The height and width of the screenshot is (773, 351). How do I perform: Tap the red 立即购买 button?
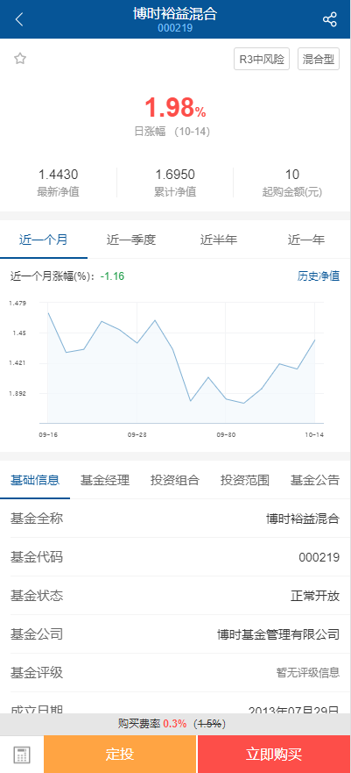click(x=274, y=755)
